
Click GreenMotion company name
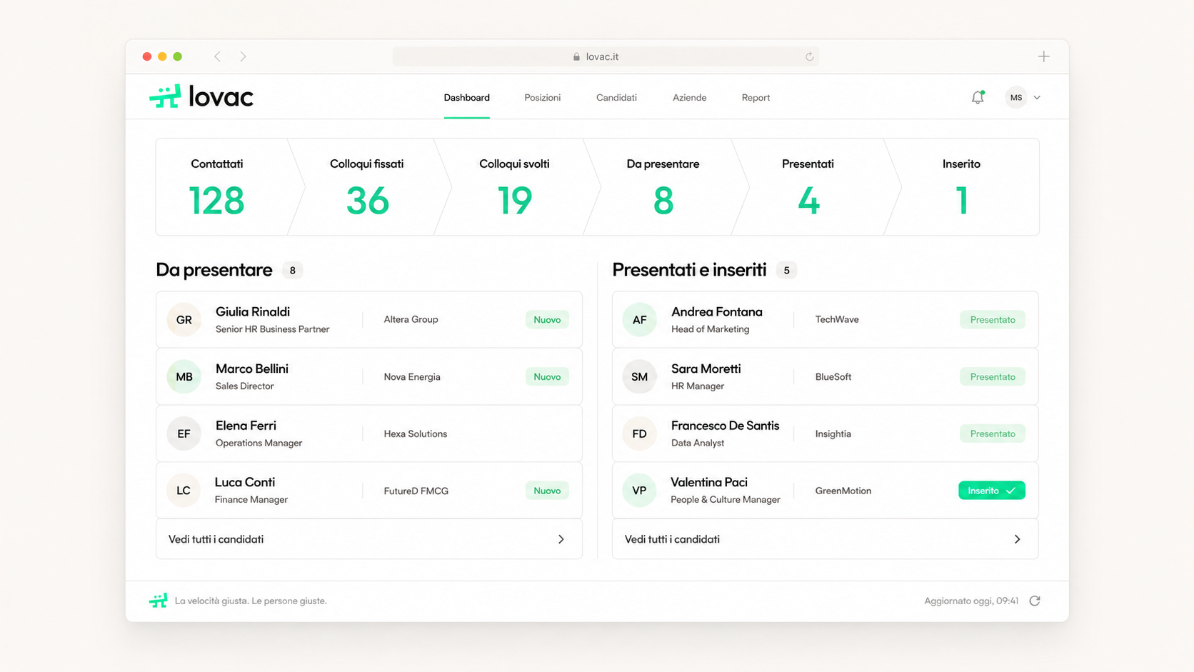(x=843, y=491)
